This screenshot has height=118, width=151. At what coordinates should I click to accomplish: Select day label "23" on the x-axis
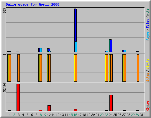click(x=106, y=115)
